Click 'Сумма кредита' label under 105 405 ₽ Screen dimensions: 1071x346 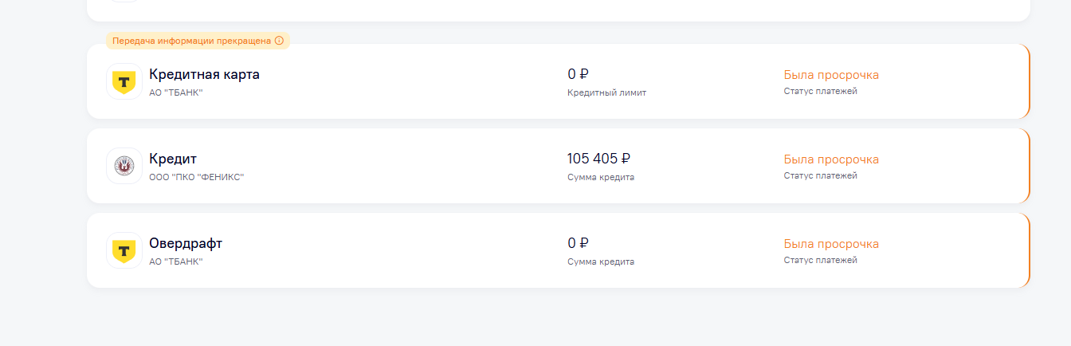tap(601, 177)
